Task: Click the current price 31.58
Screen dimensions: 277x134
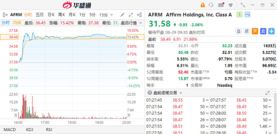Action: pos(160,24)
